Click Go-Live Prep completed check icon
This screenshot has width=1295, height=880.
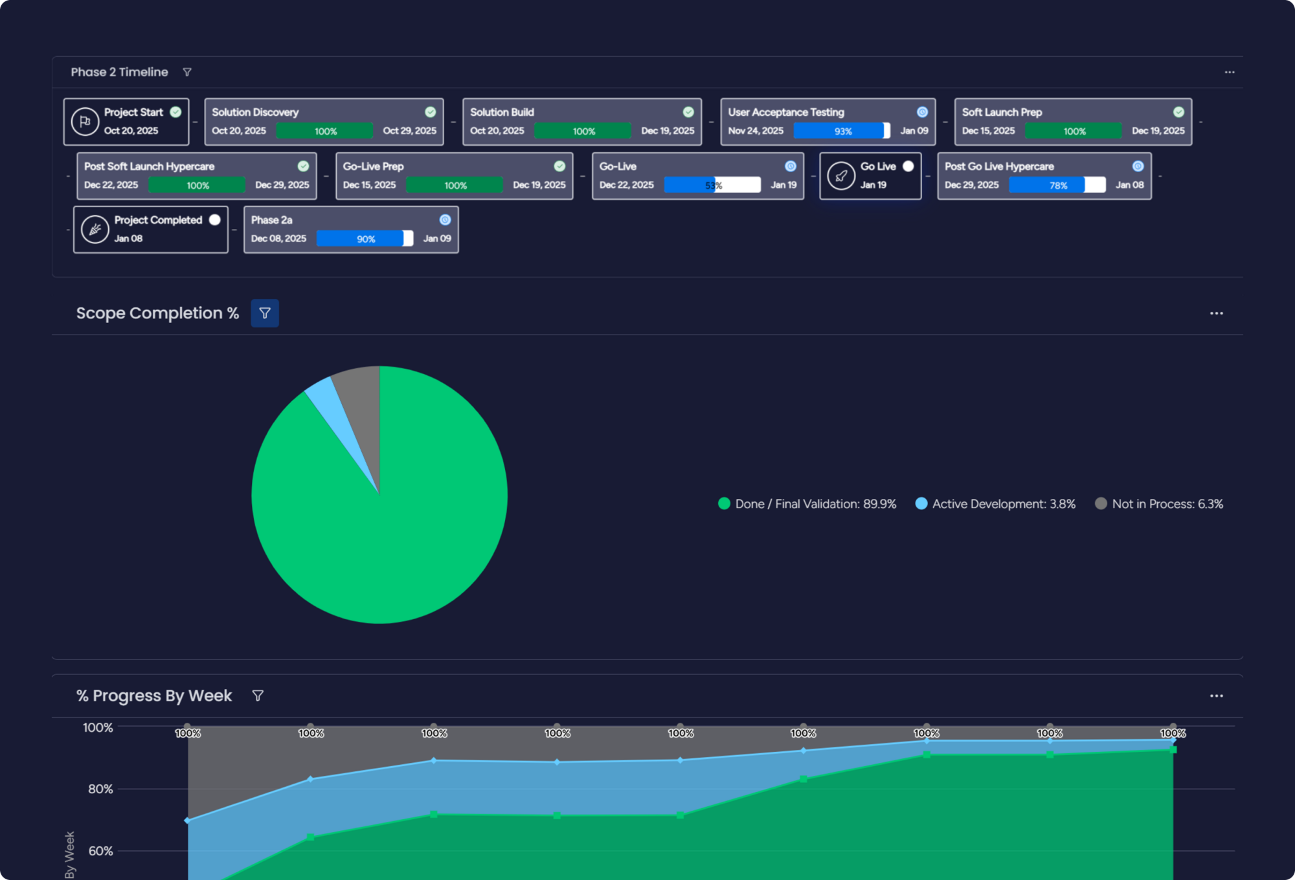click(x=559, y=166)
